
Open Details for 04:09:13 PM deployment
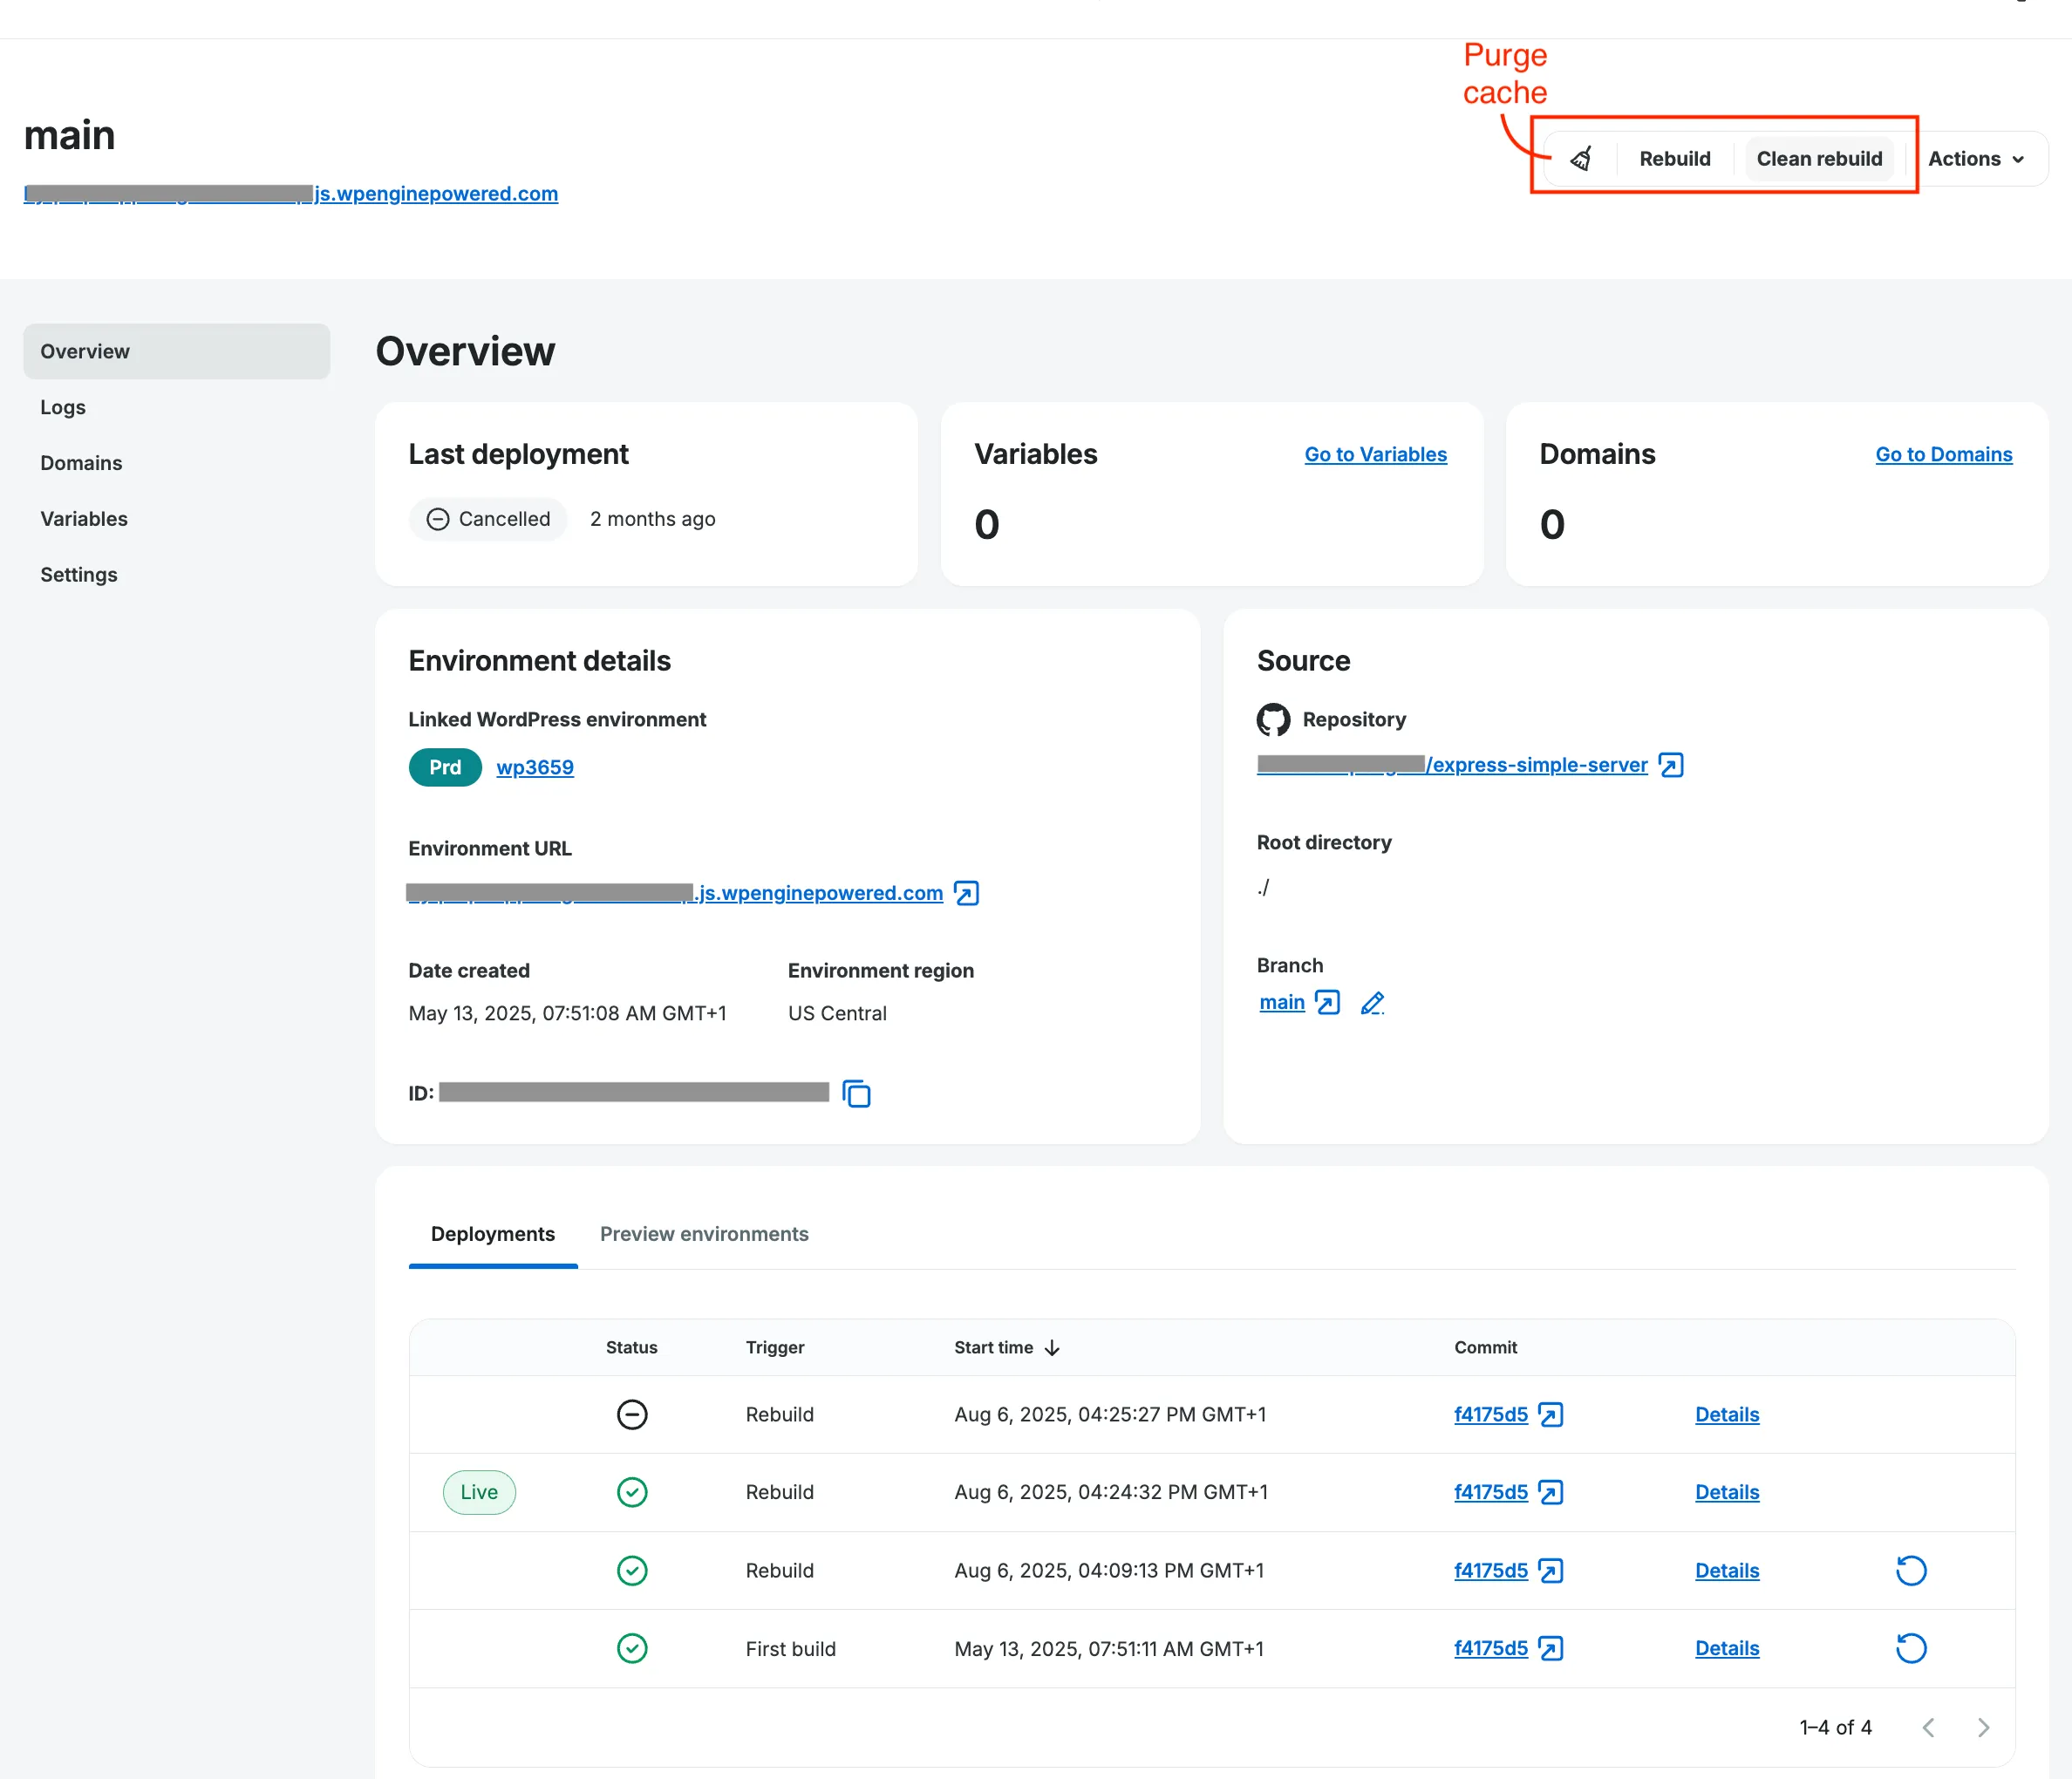coord(1727,1570)
